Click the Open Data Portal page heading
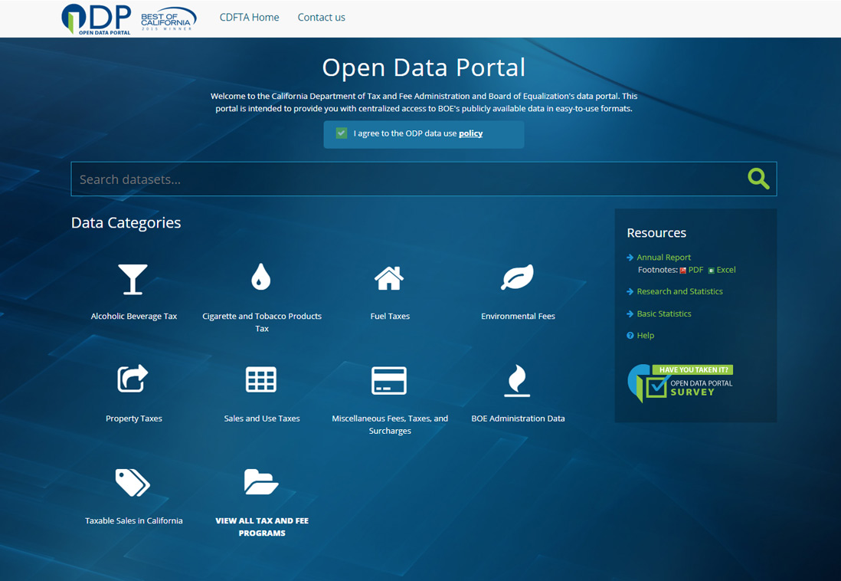This screenshot has width=841, height=581. coord(424,67)
